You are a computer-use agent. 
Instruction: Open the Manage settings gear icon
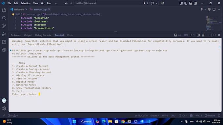click(4, 108)
